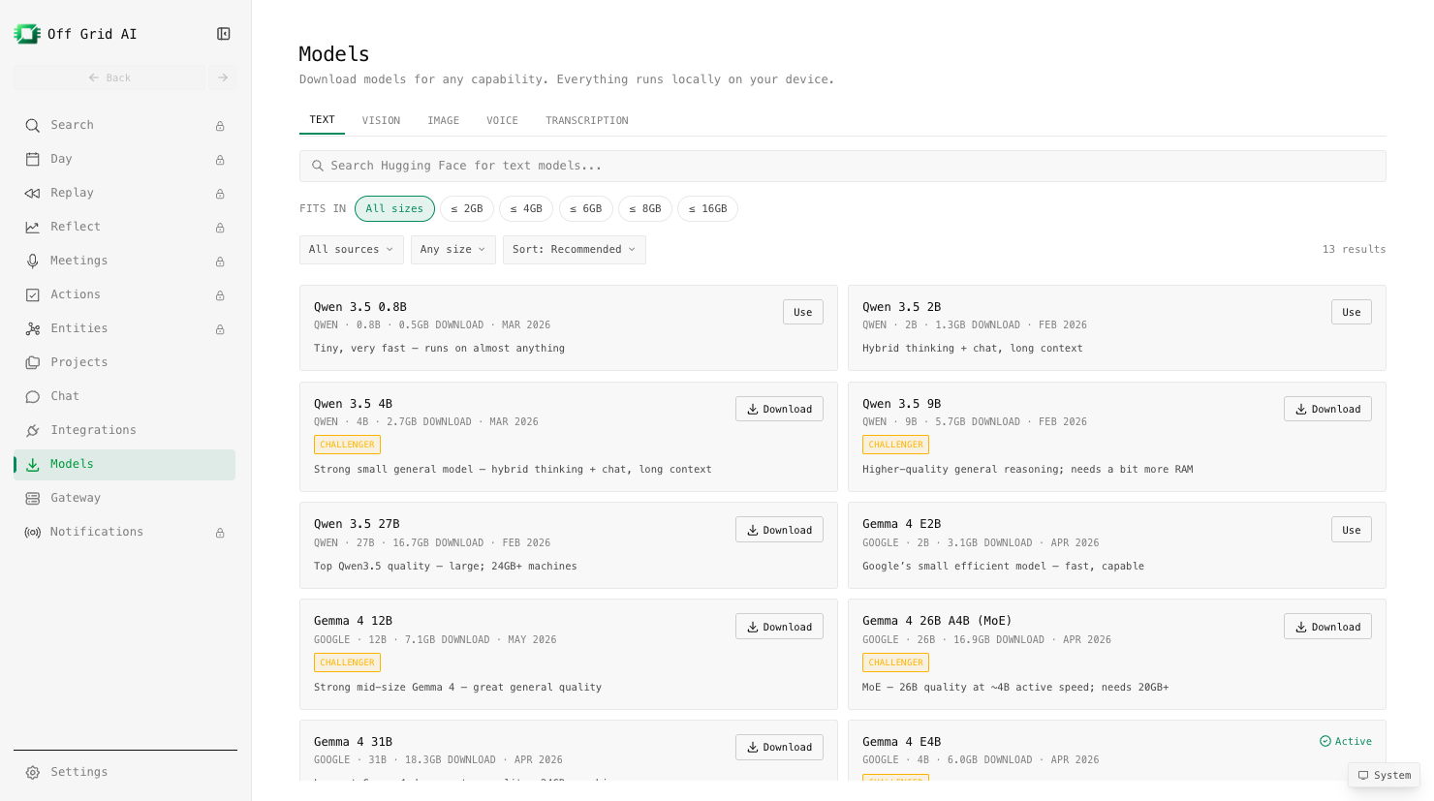Filter models fitting in ≤ 8GB

[x=645, y=208]
